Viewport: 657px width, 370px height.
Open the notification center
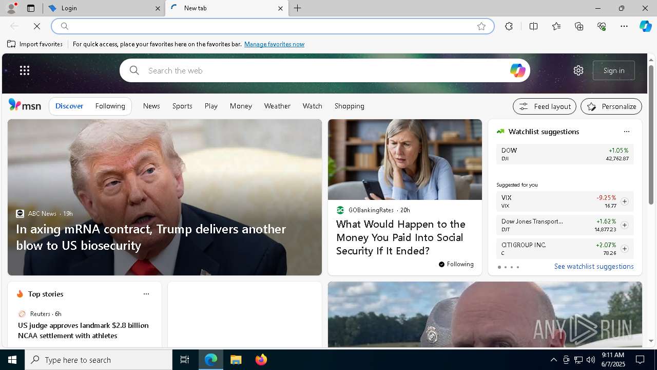tap(640, 360)
